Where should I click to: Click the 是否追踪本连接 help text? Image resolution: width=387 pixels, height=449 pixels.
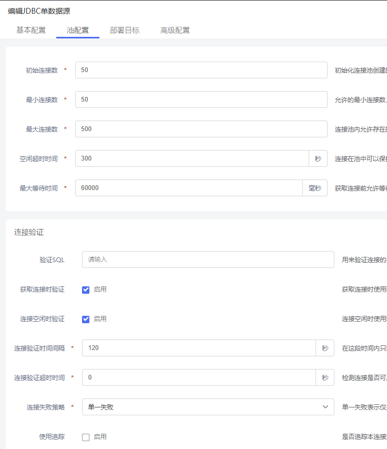click(x=364, y=437)
